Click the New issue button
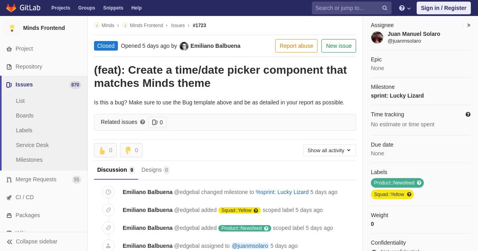478x251 pixels. 339,46
